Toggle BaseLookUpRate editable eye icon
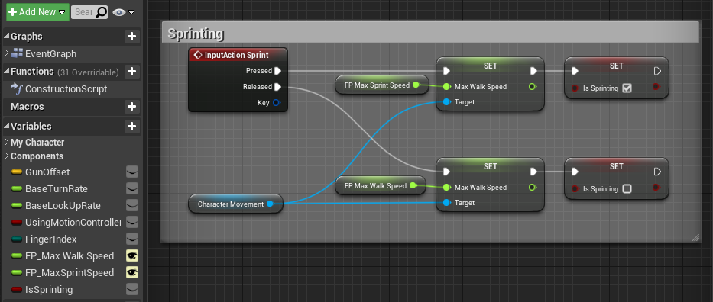713x302 pixels. (132, 205)
